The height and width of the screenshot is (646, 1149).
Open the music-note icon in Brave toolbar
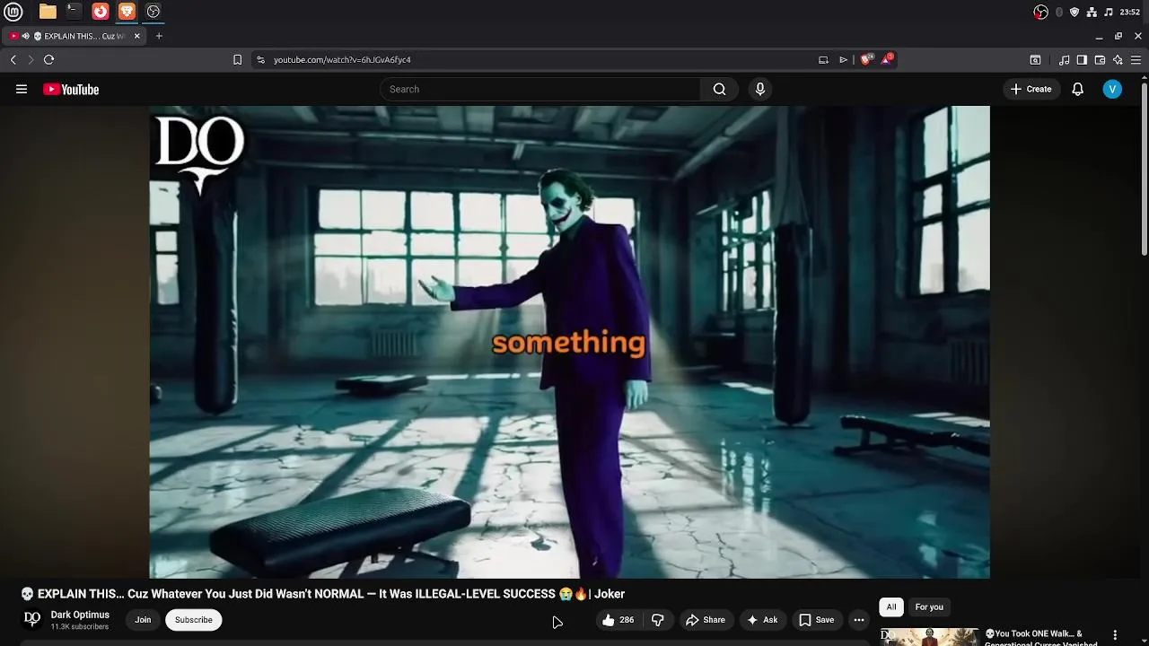tap(1064, 59)
